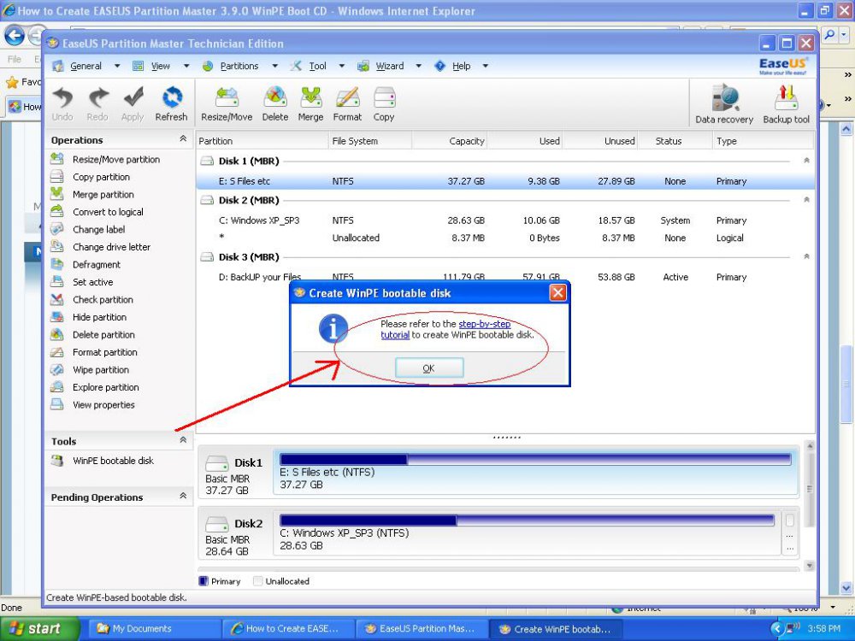Select the Unallocated 8.37 MB row
Viewport: 855px width, 641px height.
pyautogui.click(x=505, y=238)
